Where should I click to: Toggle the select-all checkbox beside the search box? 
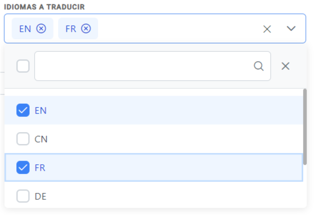23,66
